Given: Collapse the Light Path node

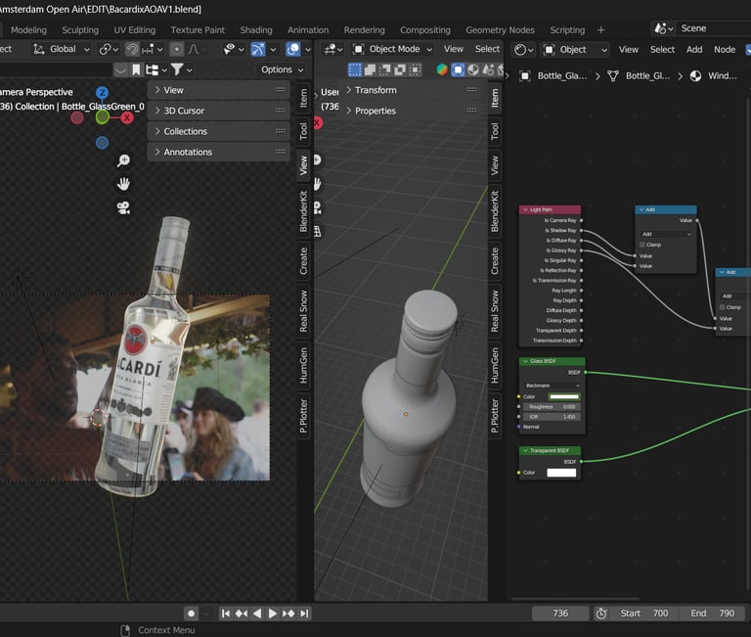Looking at the screenshot, I should pos(525,209).
